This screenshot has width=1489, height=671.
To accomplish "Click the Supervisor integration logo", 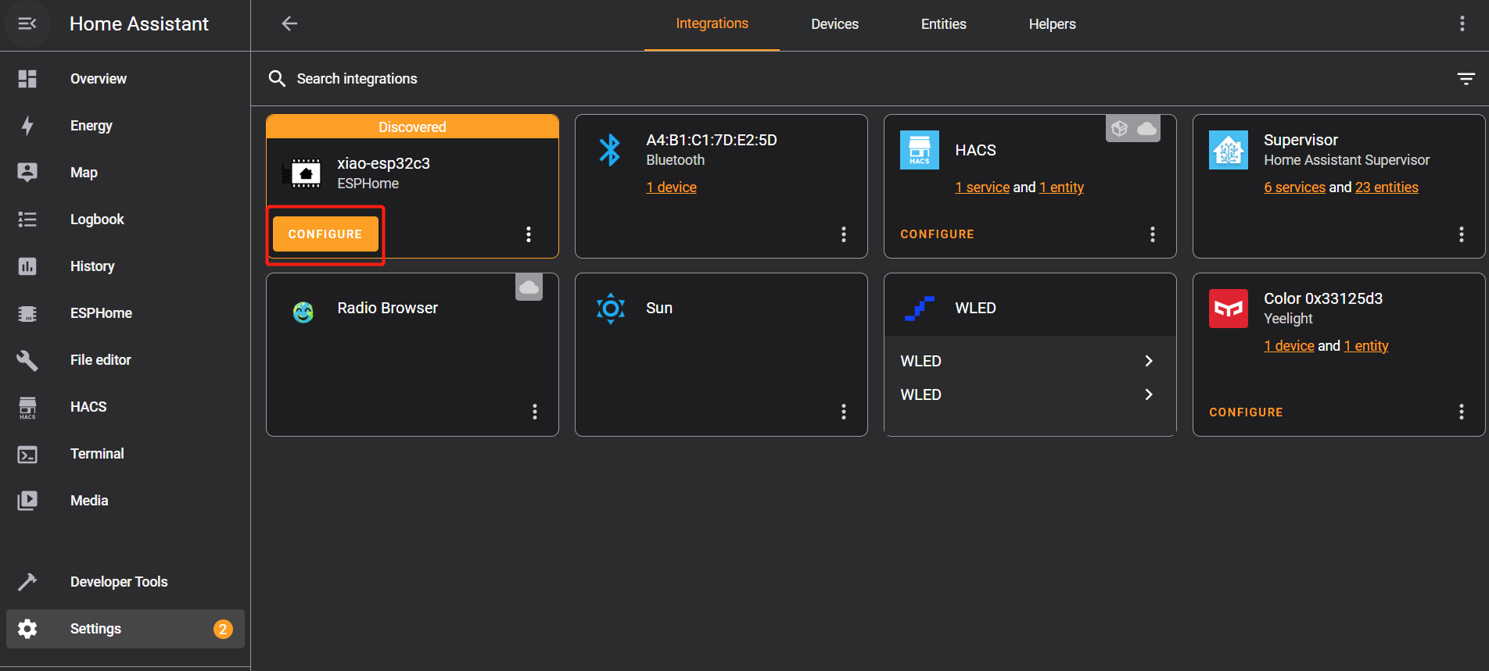I will coord(1229,150).
